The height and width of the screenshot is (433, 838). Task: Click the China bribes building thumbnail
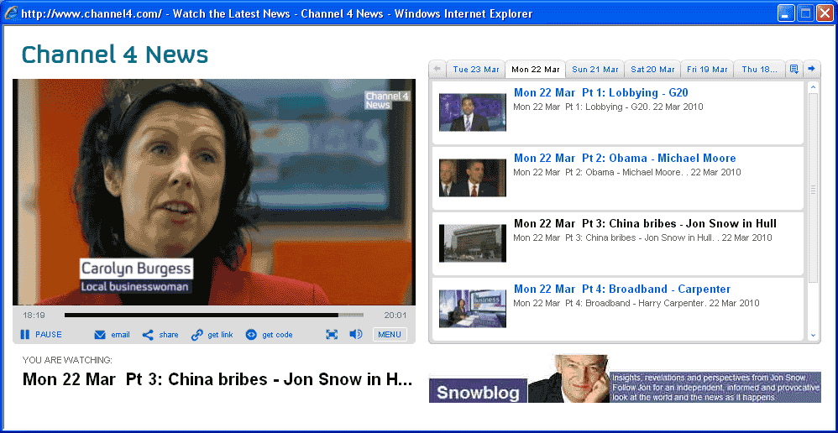click(473, 243)
